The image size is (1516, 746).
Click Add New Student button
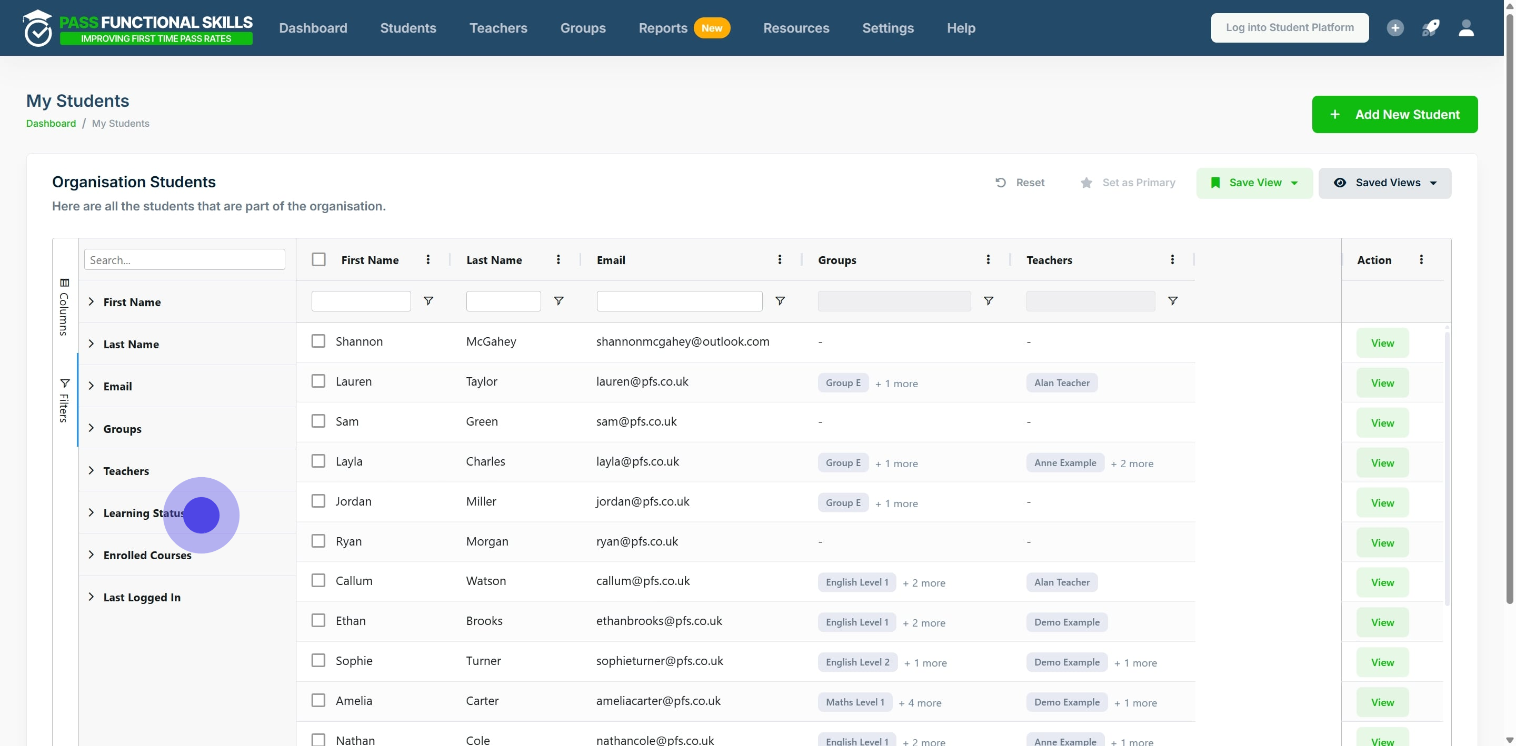(1394, 114)
